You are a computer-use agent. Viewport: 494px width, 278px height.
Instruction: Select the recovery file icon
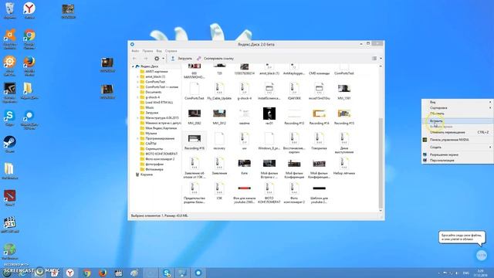(219, 141)
